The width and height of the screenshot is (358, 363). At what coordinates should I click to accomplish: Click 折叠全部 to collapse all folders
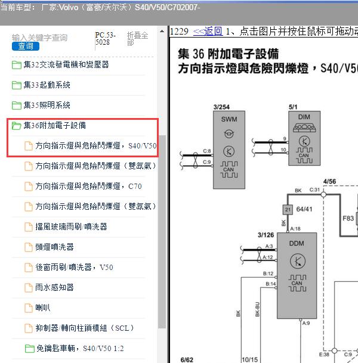click(137, 39)
